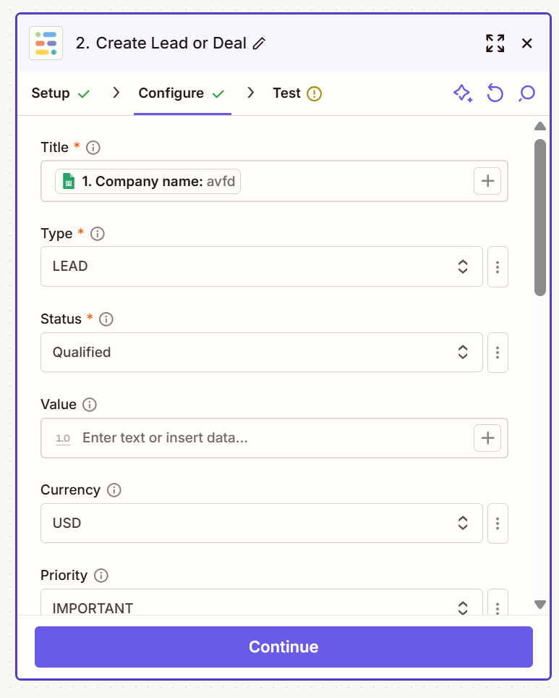Click into the Value text input
559x698 pixels.
(275, 437)
